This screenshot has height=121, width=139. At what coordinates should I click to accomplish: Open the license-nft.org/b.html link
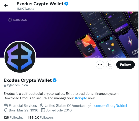110,105
